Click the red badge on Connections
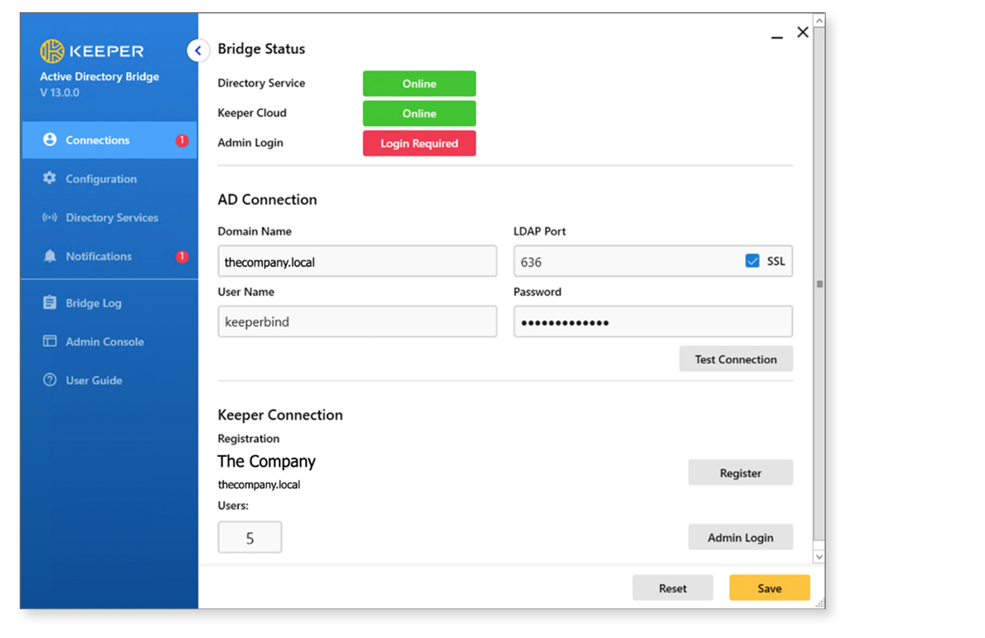This screenshot has height=638, width=985. pos(182,140)
